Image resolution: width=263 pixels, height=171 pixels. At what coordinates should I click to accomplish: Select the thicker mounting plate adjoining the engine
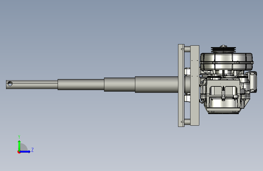195,85
